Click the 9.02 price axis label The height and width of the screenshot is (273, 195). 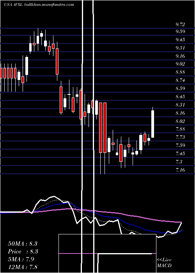pos(180,64)
